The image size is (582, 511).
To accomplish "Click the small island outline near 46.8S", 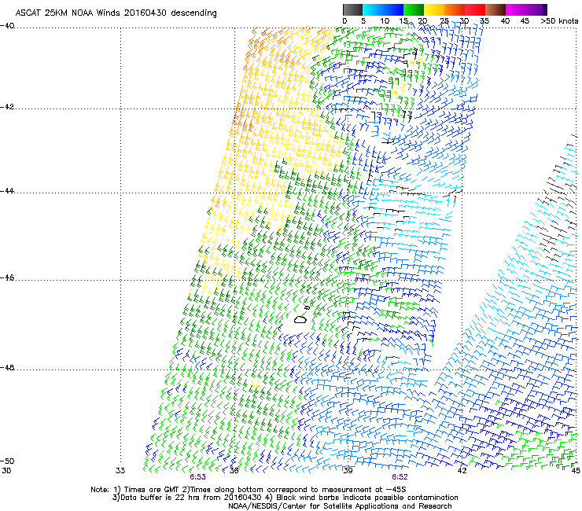I will click(x=307, y=307).
